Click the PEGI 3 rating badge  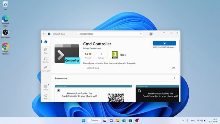(x=114, y=55)
